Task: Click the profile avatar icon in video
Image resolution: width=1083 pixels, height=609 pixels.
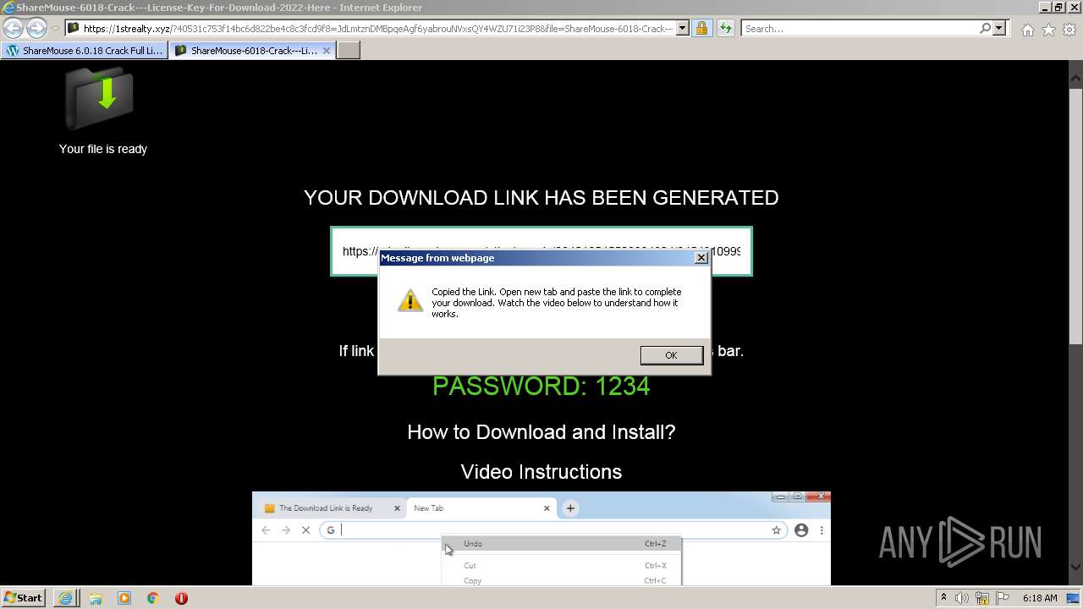Action: tap(801, 530)
